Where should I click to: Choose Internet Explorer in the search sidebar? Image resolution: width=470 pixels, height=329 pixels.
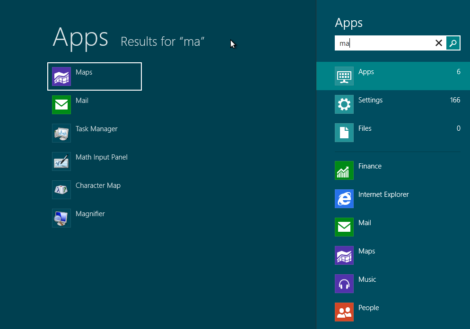(383, 199)
